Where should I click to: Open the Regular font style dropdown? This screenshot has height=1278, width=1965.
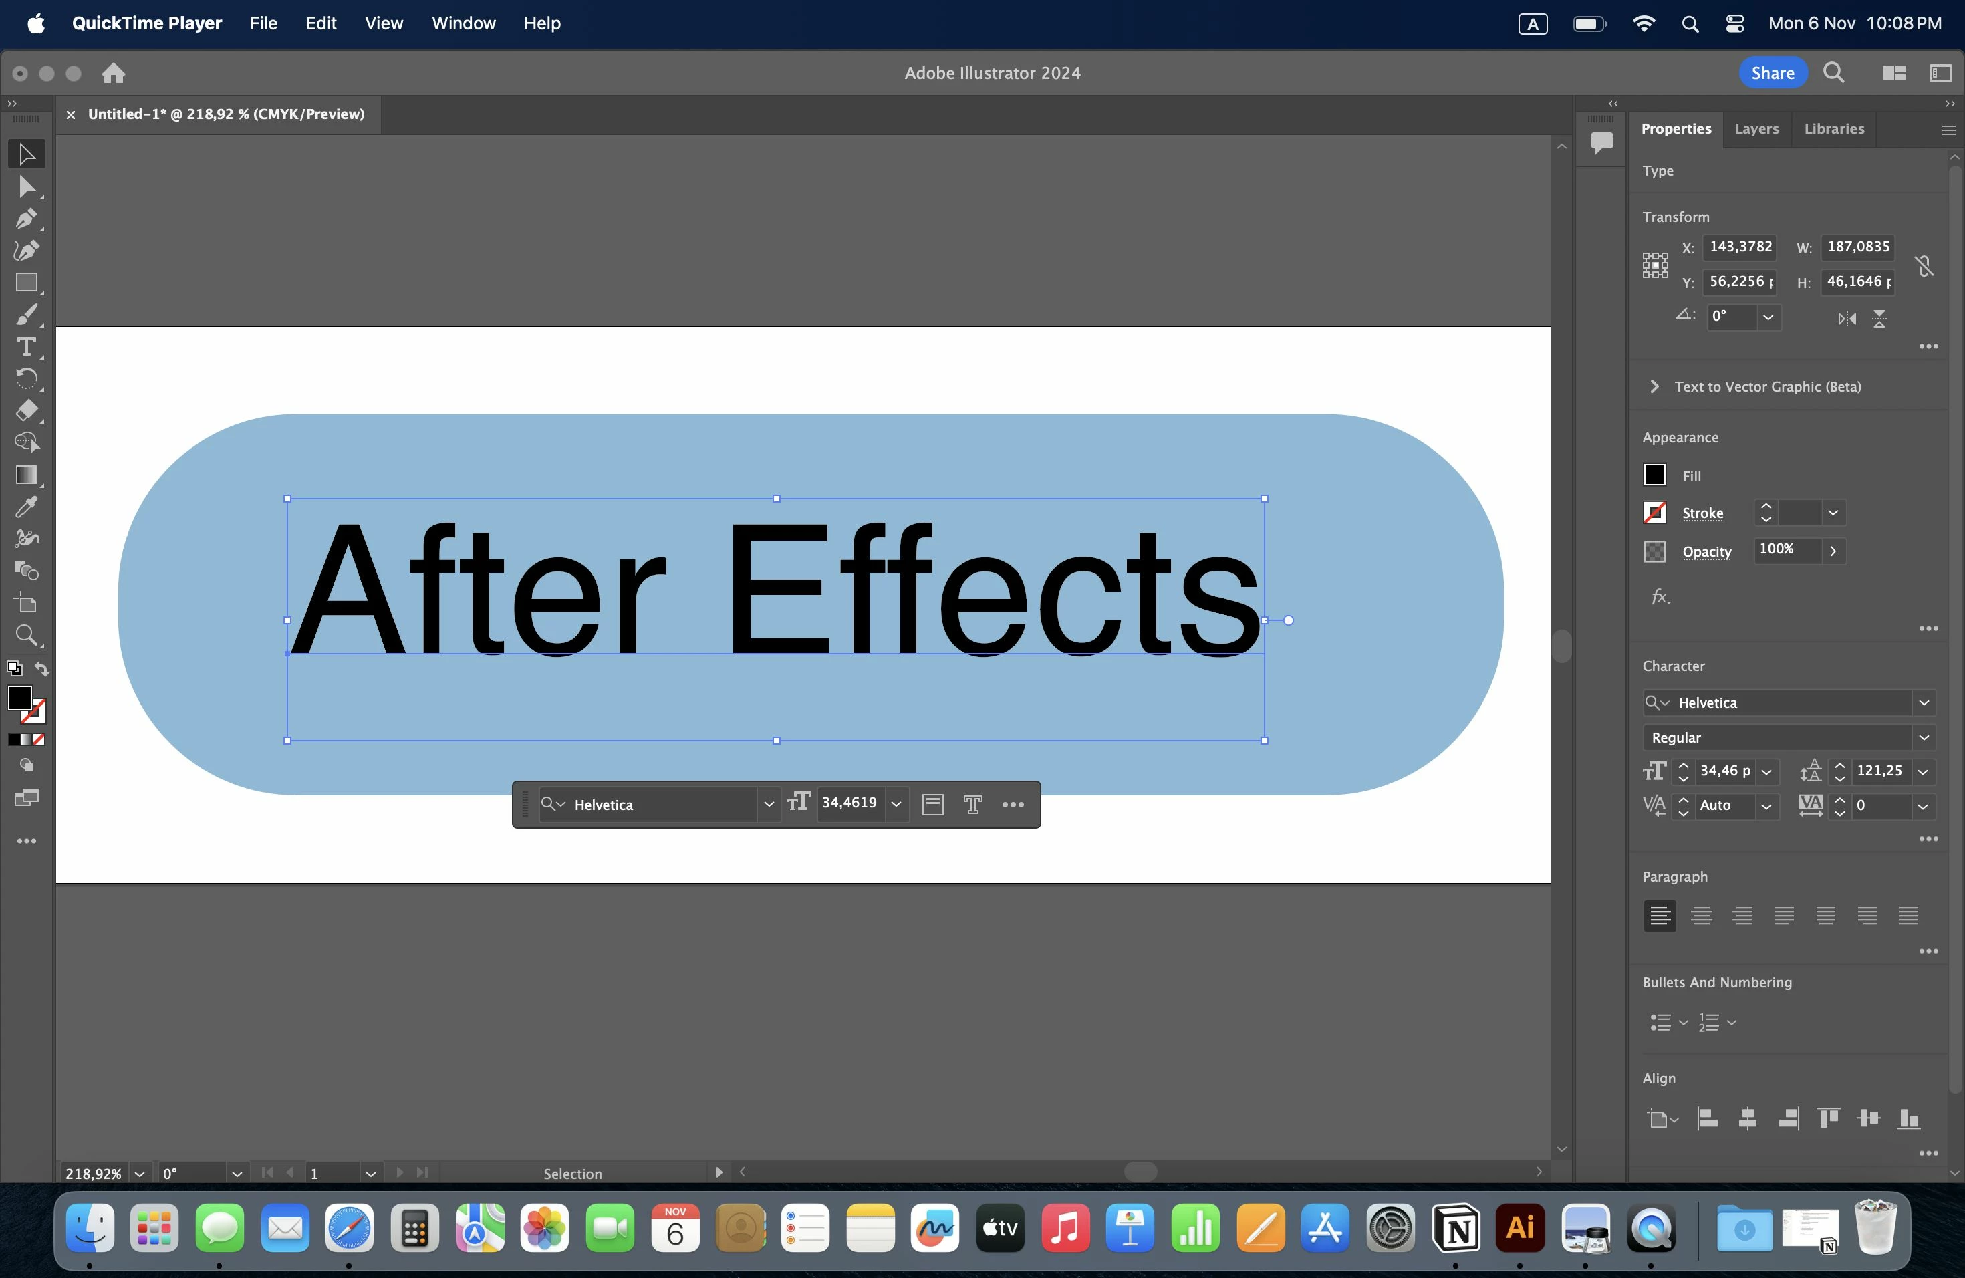coord(1923,737)
